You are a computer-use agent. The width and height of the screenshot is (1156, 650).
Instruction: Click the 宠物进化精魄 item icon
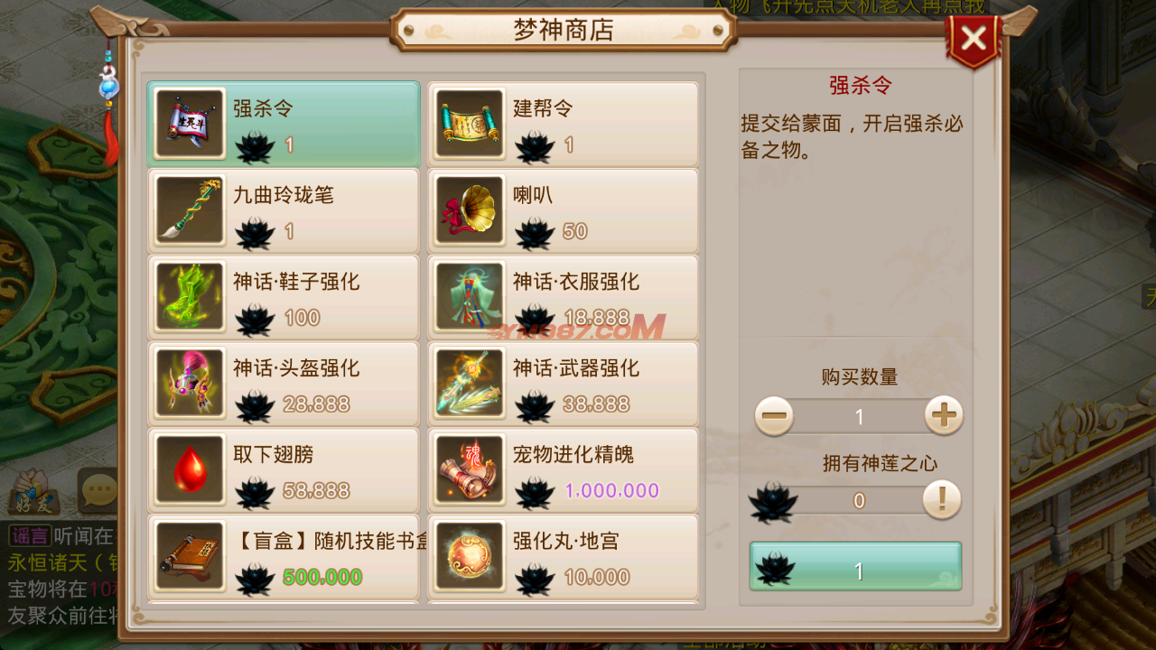click(470, 470)
